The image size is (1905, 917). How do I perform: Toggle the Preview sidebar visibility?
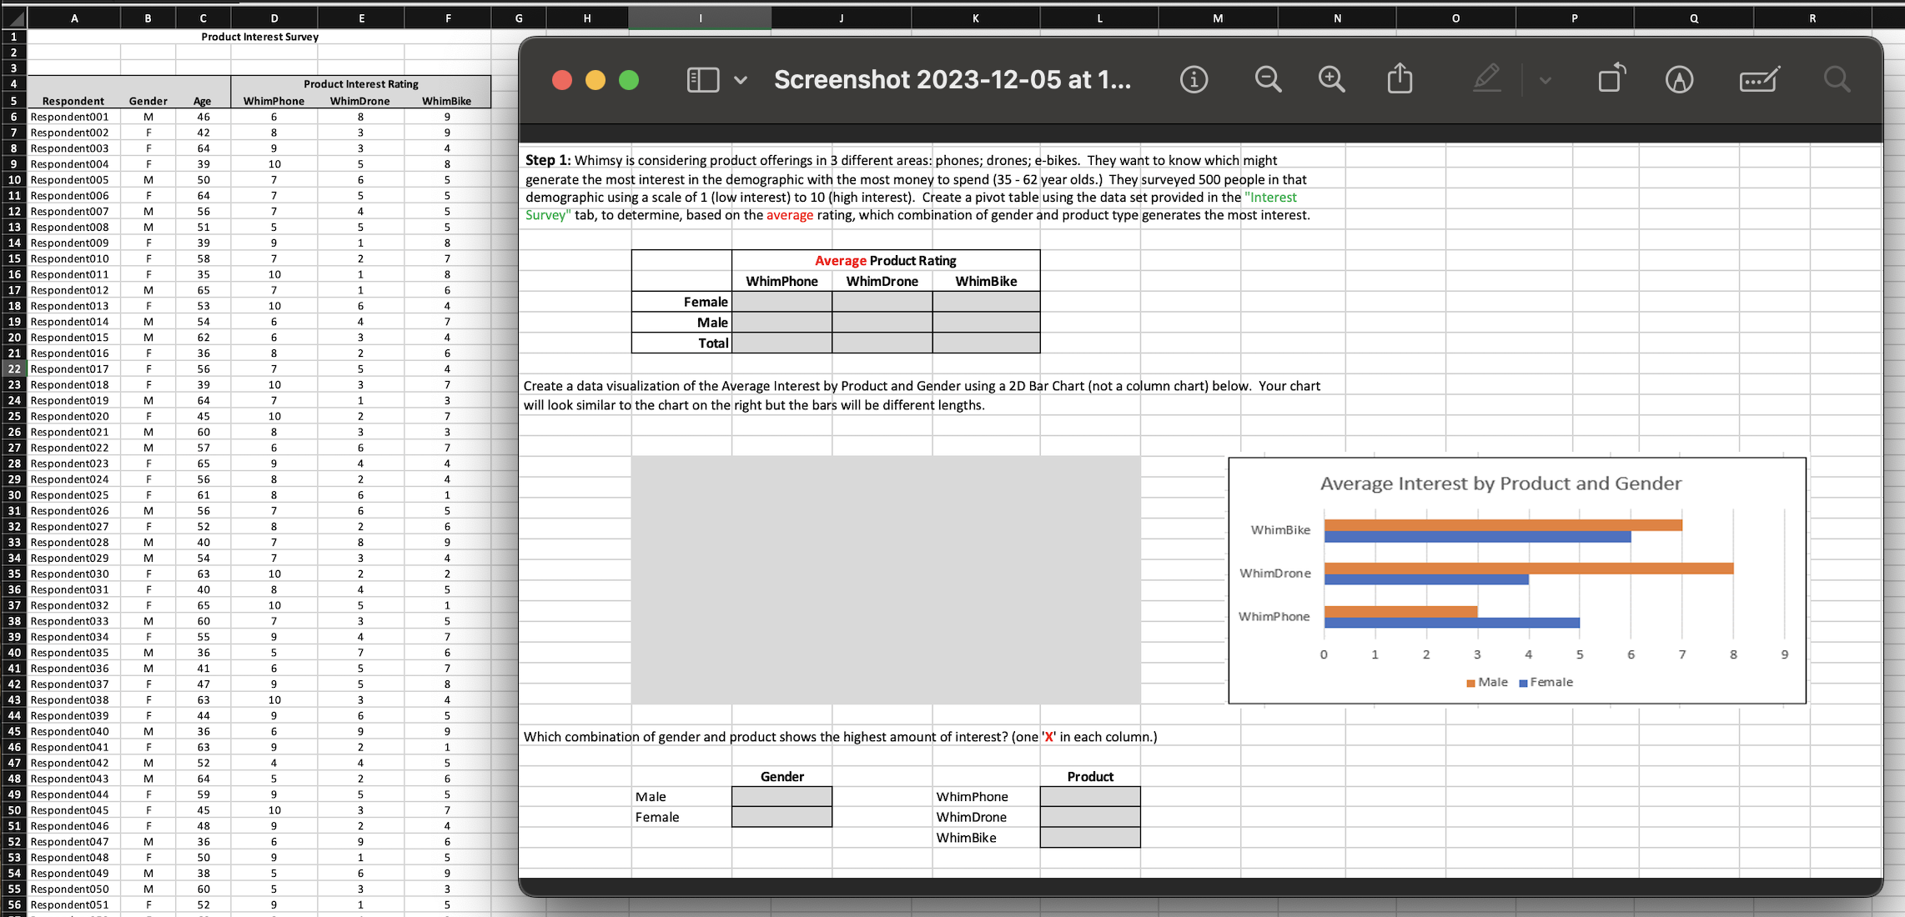[701, 79]
